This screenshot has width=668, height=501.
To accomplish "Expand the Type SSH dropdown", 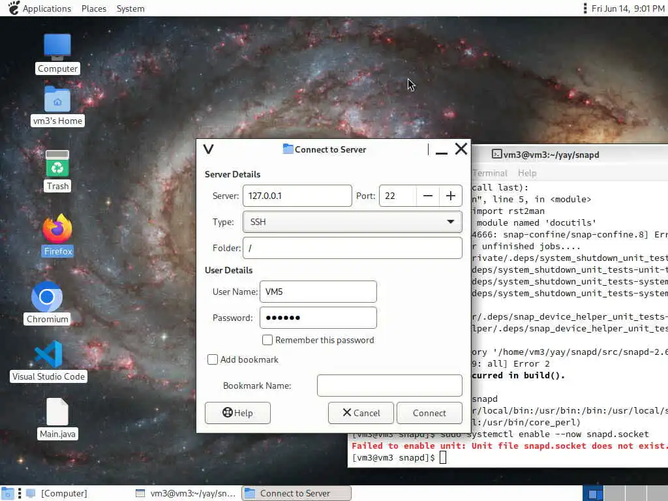I will [352, 222].
